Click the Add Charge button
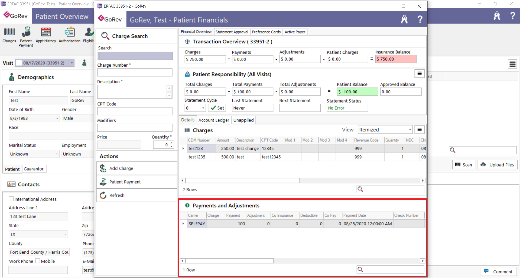520x278 pixels. click(137, 168)
